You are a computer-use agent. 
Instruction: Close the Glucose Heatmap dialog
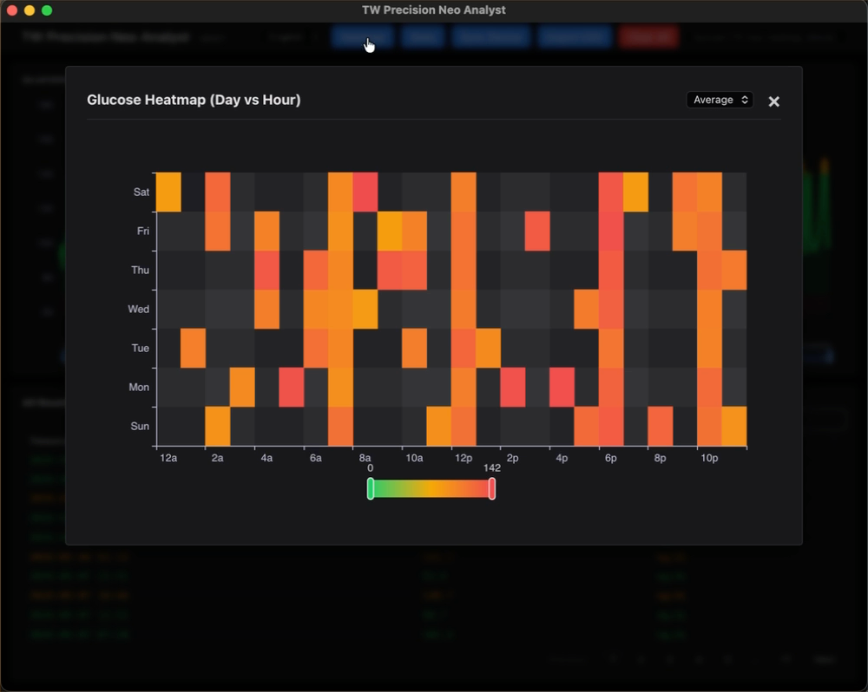click(774, 101)
